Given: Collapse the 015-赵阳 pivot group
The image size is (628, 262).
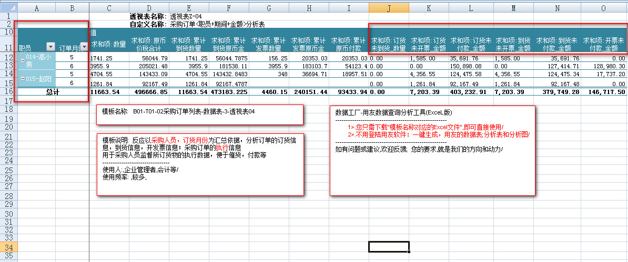Looking at the screenshot, I should click(x=22, y=79).
